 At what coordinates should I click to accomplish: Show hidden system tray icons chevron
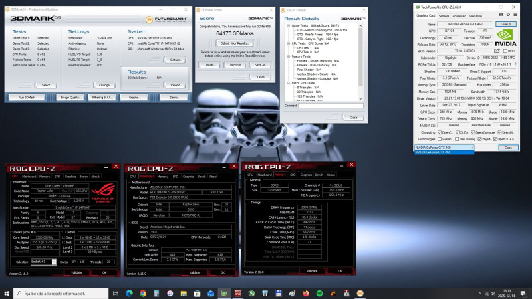tap(479, 294)
